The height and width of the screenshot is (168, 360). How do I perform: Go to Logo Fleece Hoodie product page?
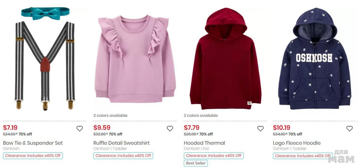297,143
